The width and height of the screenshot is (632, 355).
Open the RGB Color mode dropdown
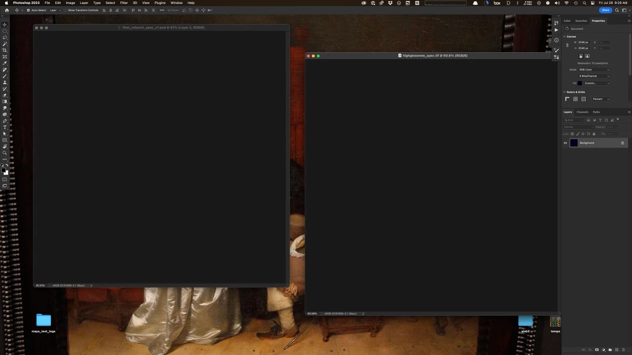pyautogui.click(x=594, y=70)
